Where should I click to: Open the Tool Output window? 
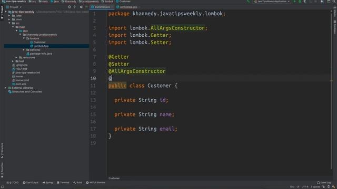coord(31,183)
